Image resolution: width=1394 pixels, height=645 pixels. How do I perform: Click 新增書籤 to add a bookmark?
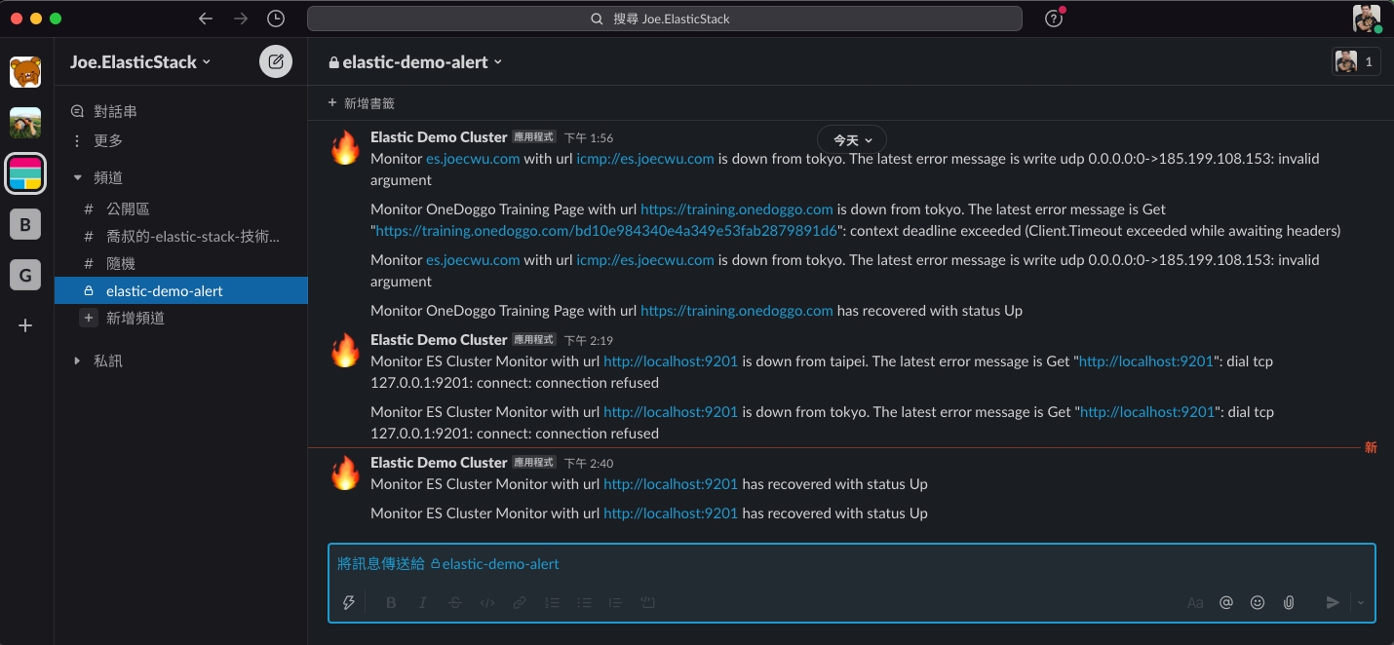(x=362, y=103)
